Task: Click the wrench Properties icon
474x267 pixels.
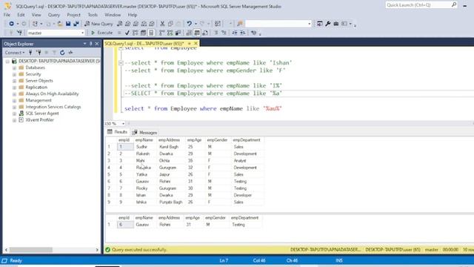Action: click(x=327, y=24)
